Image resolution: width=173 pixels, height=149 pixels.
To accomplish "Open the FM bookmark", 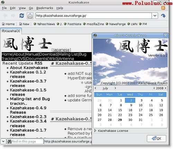I will click(x=143, y=24).
